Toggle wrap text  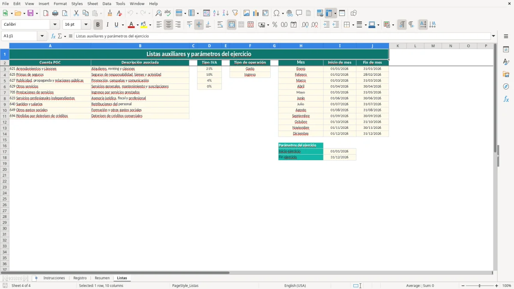click(x=220, y=25)
